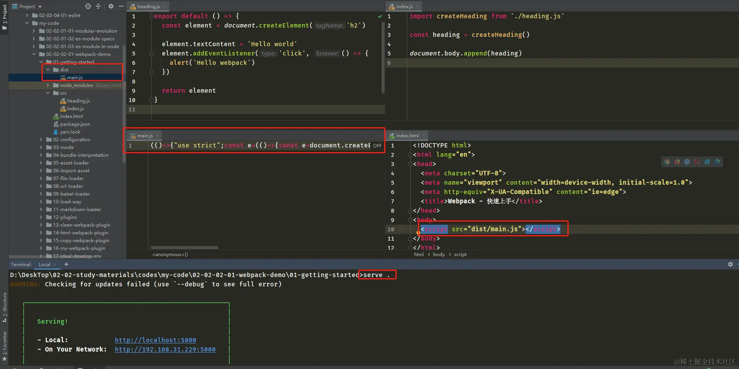The width and height of the screenshot is (739, 369).
Task: Close the index.html editor tab
Action: tap(423, 135)
